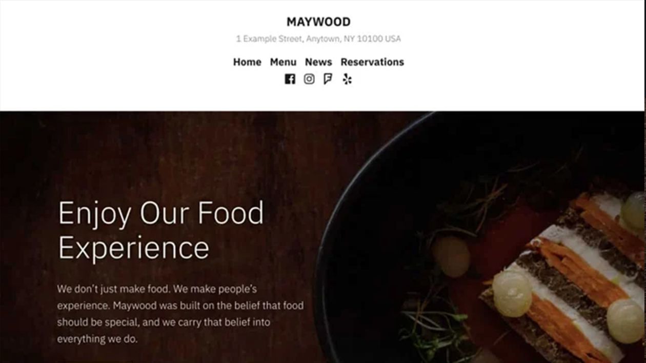Click the MAYWOOD site title
This screenshot has width=646, height=363.
coord(318,22)
